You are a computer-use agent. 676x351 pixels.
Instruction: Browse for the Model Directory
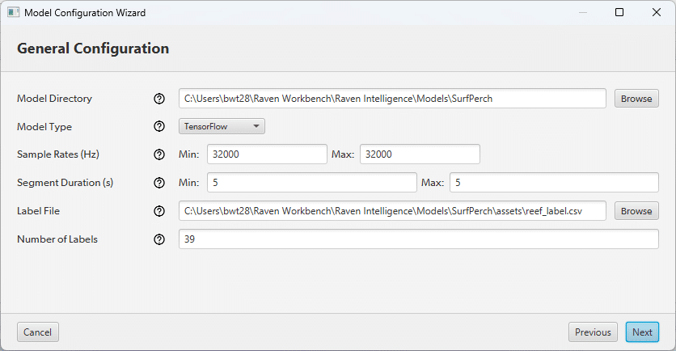[636, 99]
